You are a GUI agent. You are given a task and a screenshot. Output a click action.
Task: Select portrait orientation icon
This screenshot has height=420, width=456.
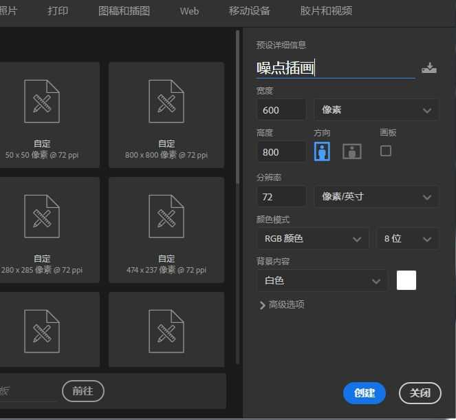[322, 151]
